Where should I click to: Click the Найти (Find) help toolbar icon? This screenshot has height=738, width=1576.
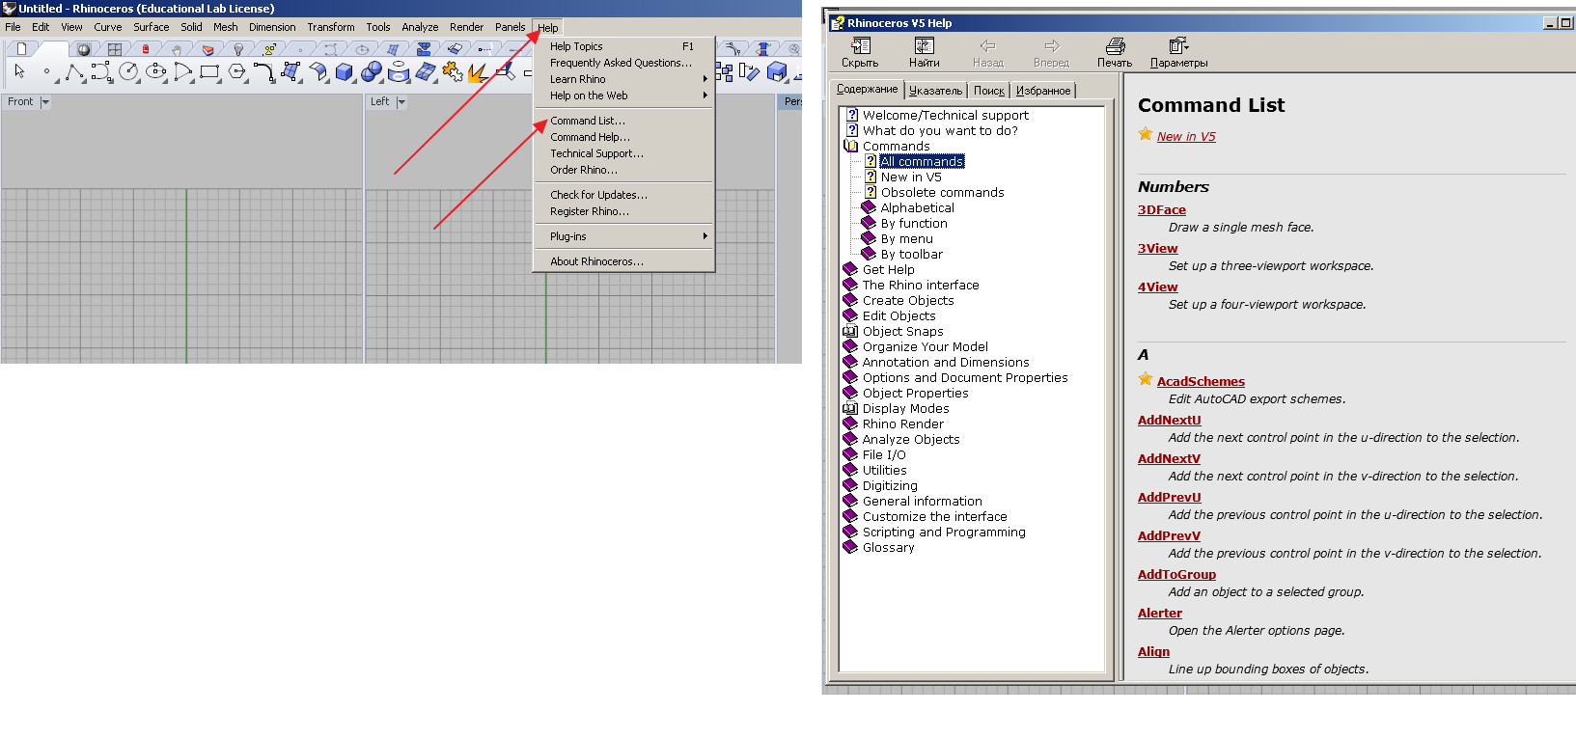pos(924,53)
